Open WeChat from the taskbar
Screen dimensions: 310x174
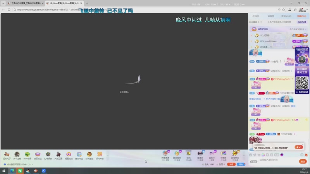click(x=20, y=171)
